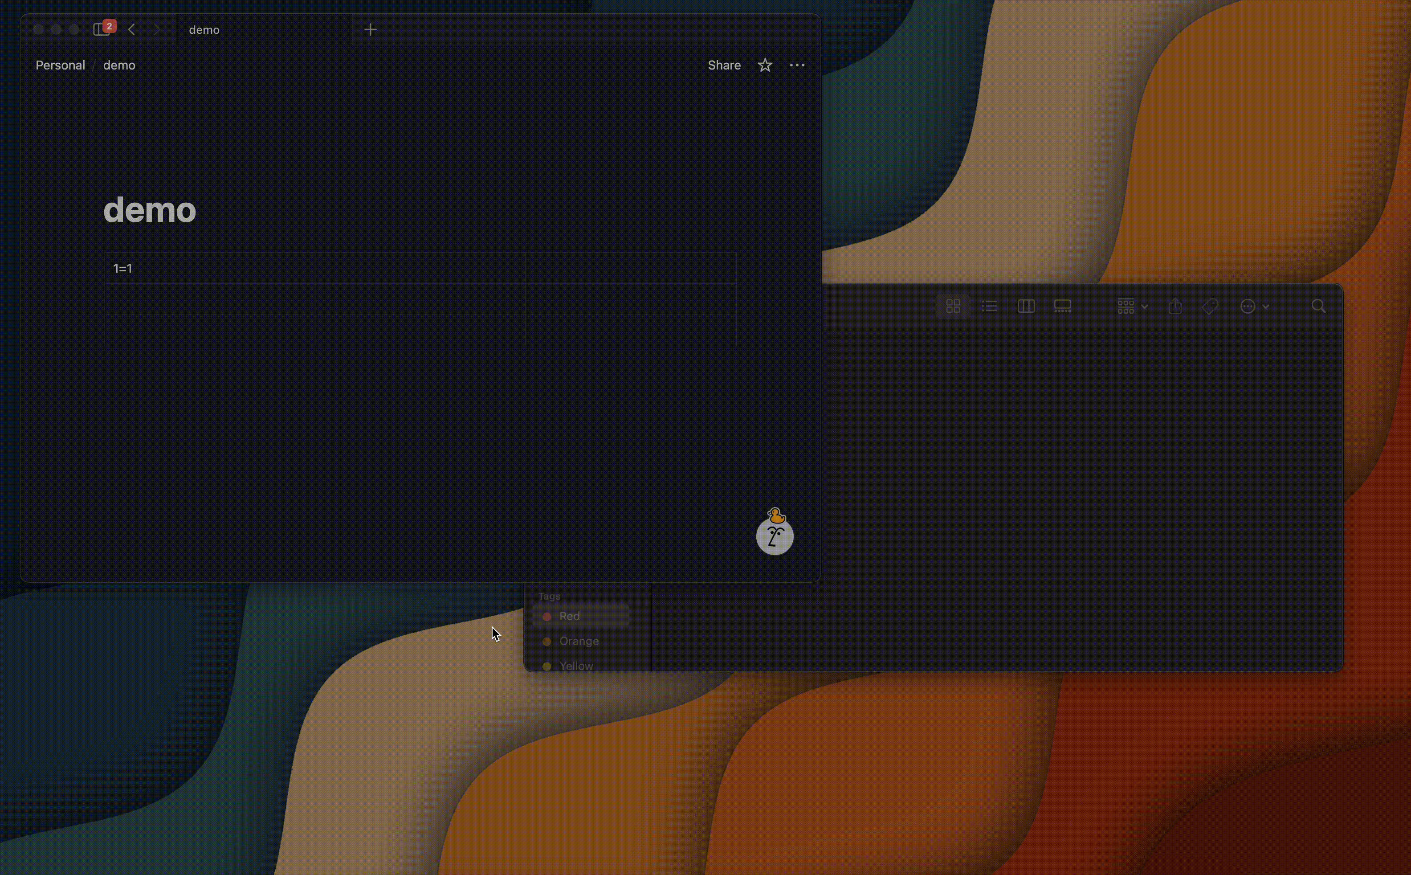Click the demo breadcrumb link
The width and height of the screenshot is (1411, 875).
(x=119, y=65)
